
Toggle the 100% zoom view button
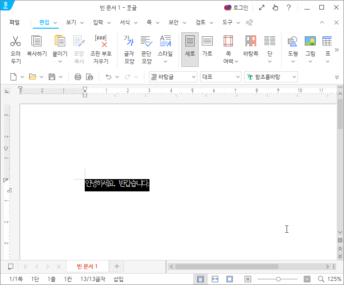[x=248, y=279]
